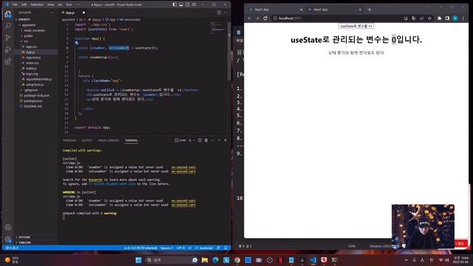Click the bookmark star in Chrome address bar
The image size is (473, 266).
(429, 18)
